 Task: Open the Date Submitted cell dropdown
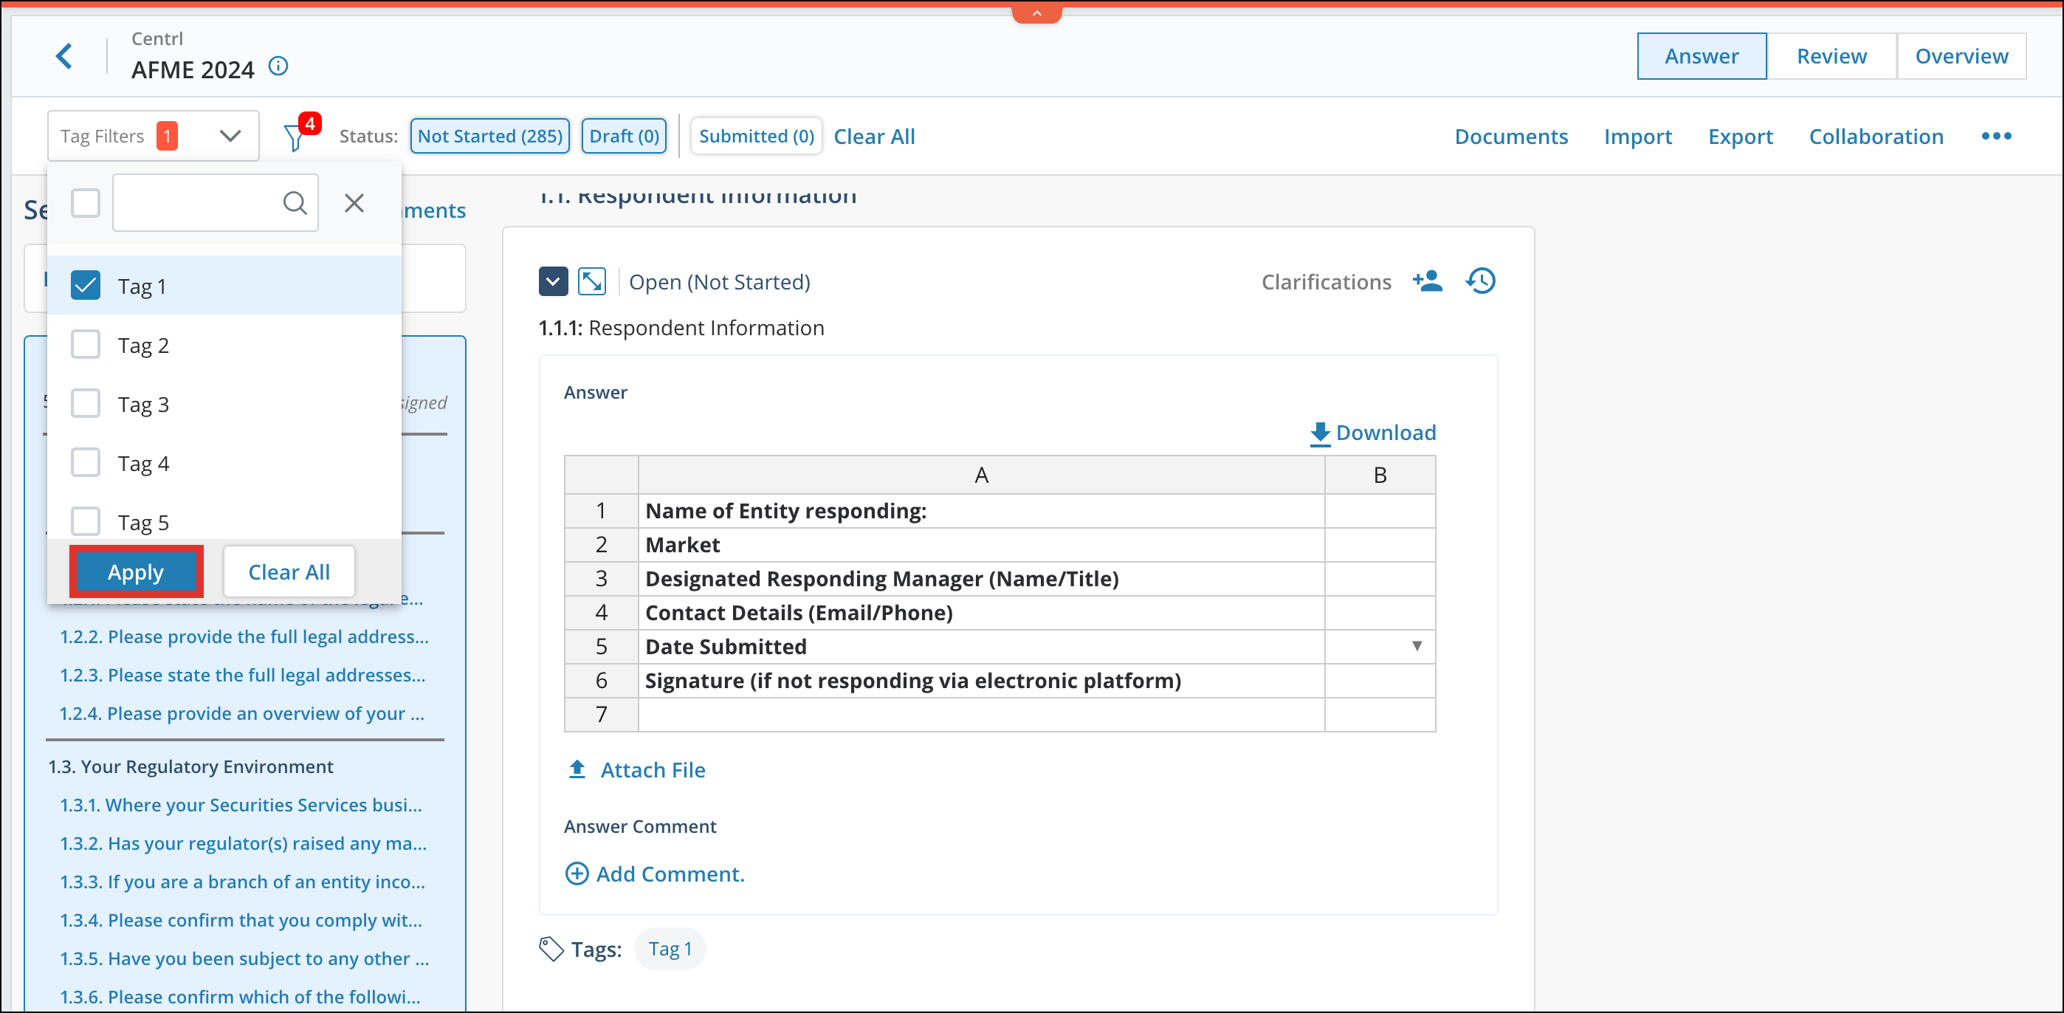coord(1417,646)
